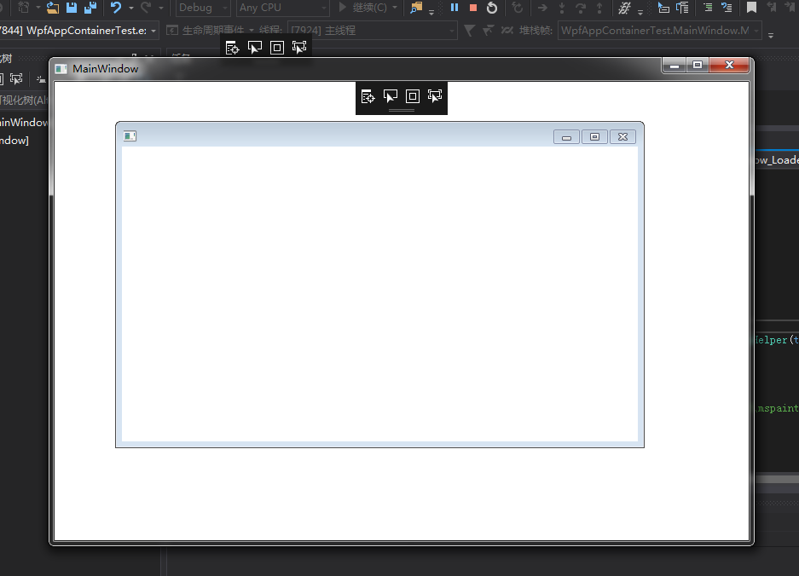Click the Step Out debug icon
Screen dimensions: 799x576
pos(599,8)
